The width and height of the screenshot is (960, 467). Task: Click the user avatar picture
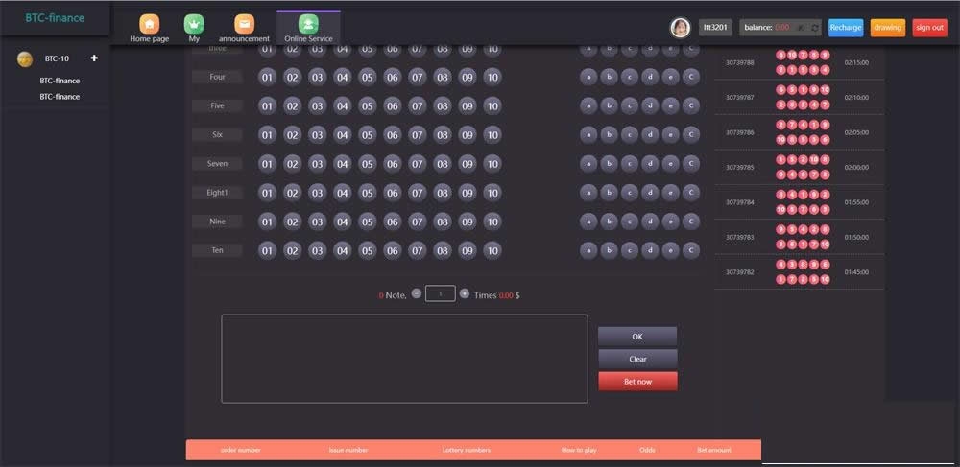pyautogui.click(x=680, y=28)
